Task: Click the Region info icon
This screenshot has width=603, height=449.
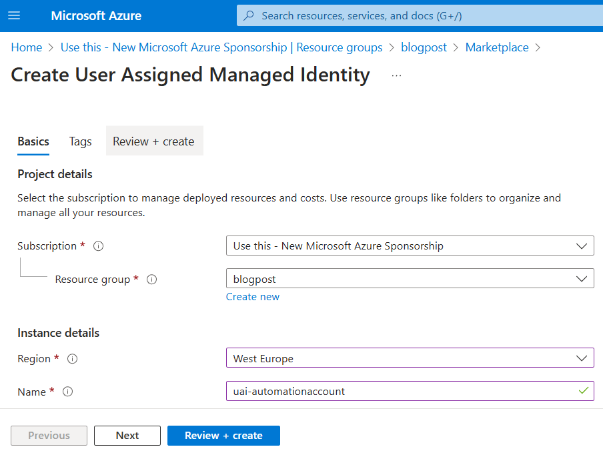Action: [73, 359]
